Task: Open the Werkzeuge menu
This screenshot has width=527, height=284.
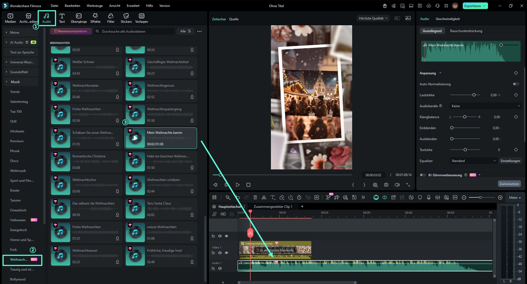Action: click(x=94, y=6)
